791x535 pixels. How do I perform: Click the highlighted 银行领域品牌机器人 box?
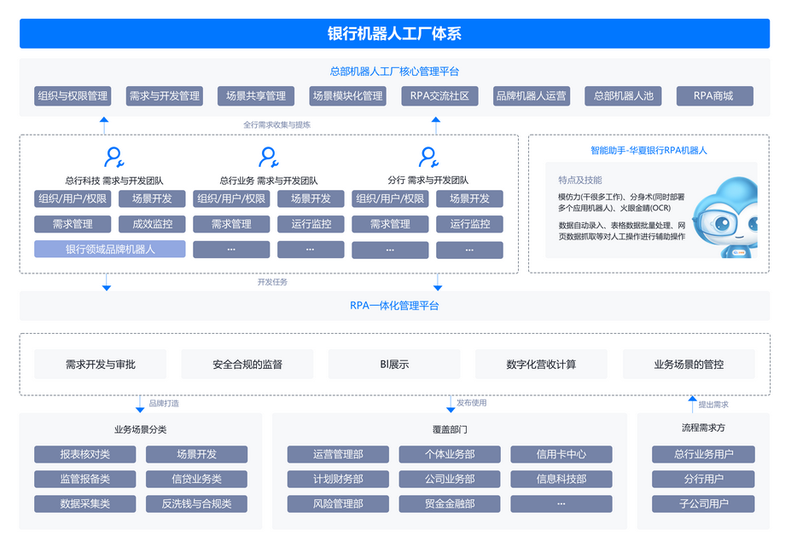point(110,250)
